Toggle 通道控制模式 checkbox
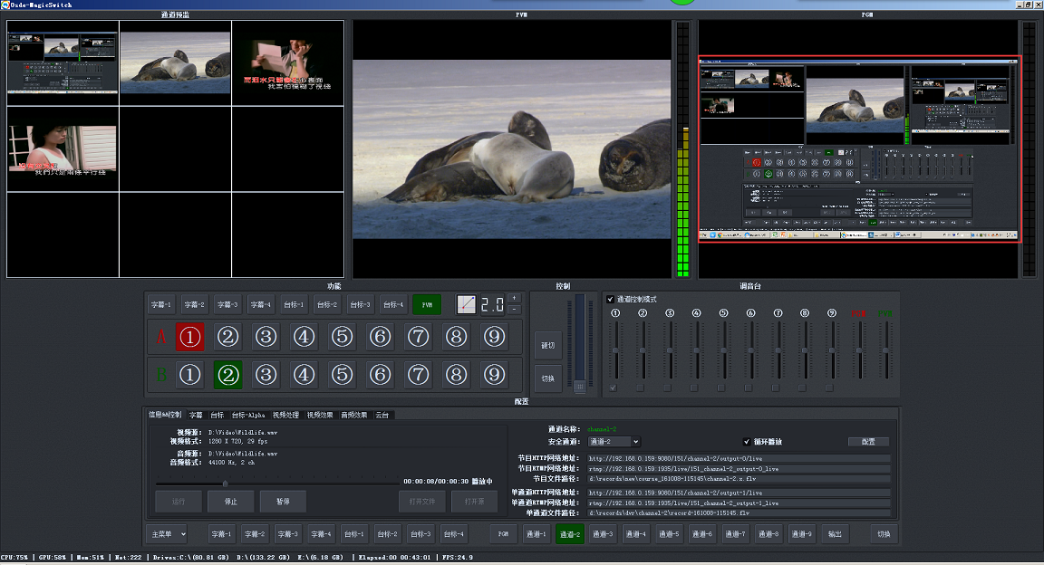1044x565 pixels. pos(611,300)
